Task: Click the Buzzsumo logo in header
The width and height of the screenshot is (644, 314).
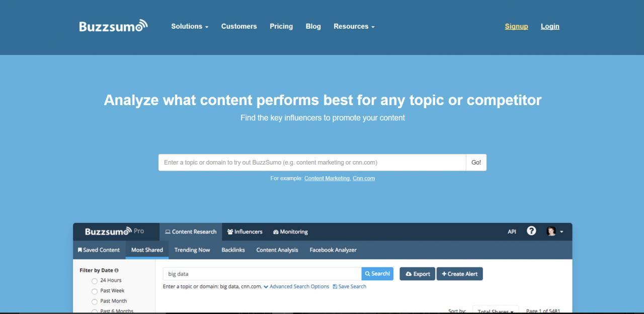Action: coord(113,26)
